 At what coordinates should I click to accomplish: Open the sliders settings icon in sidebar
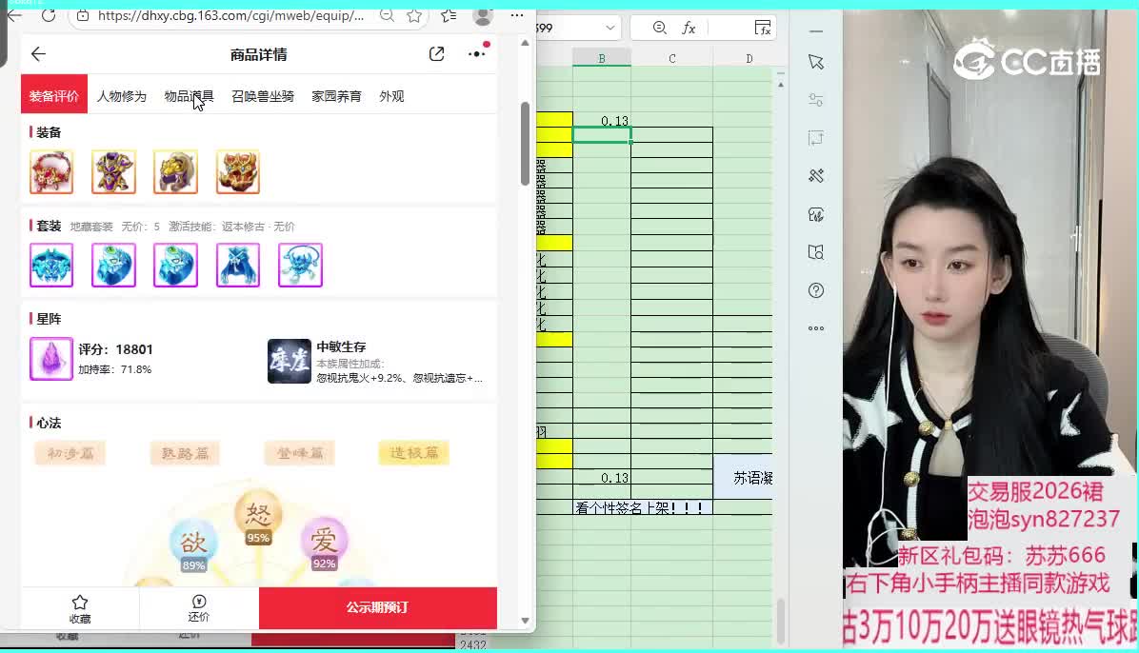[x=816, y=100]
